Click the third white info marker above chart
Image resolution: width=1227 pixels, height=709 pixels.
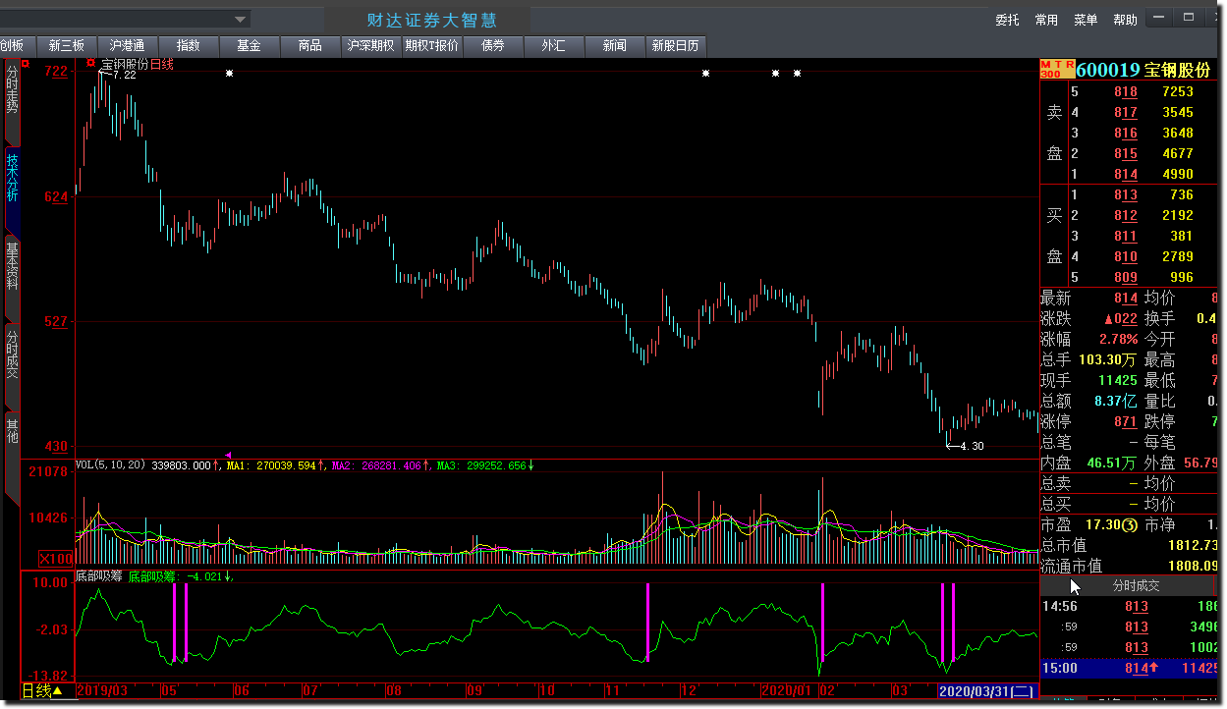pos(775,73)
